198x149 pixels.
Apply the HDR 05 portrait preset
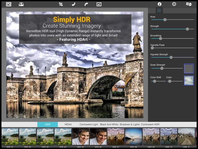(x=81, y=137)
